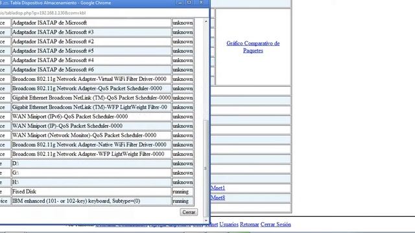Click 'unknown' status of WAN Miniport (IPv6) row
Image resolution: width=415 pixels, height=233 pixels.
(183, 116)
